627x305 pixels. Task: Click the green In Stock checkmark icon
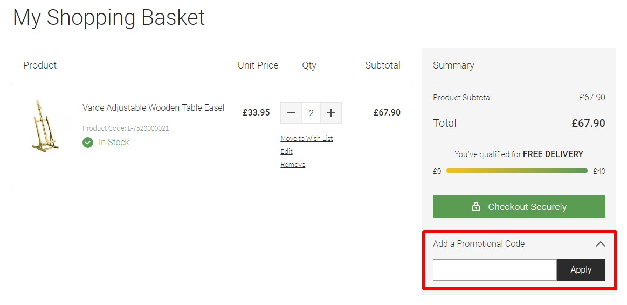point(88,142)
